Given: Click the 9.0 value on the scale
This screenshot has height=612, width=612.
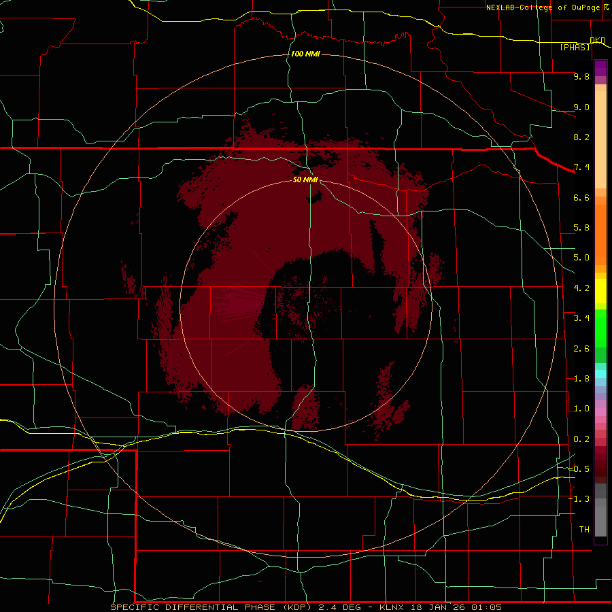Looking at the screenshot, I should click(581, 107).
